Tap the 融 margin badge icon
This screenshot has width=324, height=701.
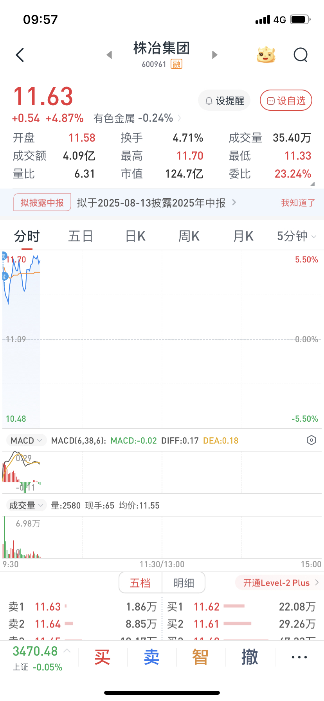[x=176, y=64]
